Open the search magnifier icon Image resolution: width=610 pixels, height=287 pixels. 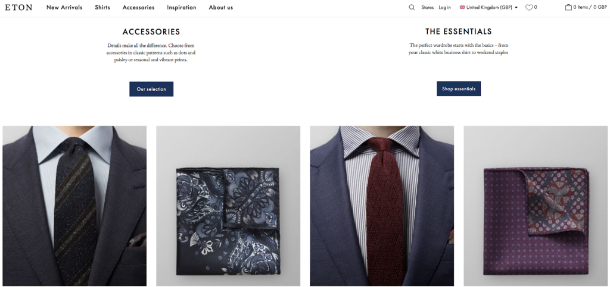[412, 7]
